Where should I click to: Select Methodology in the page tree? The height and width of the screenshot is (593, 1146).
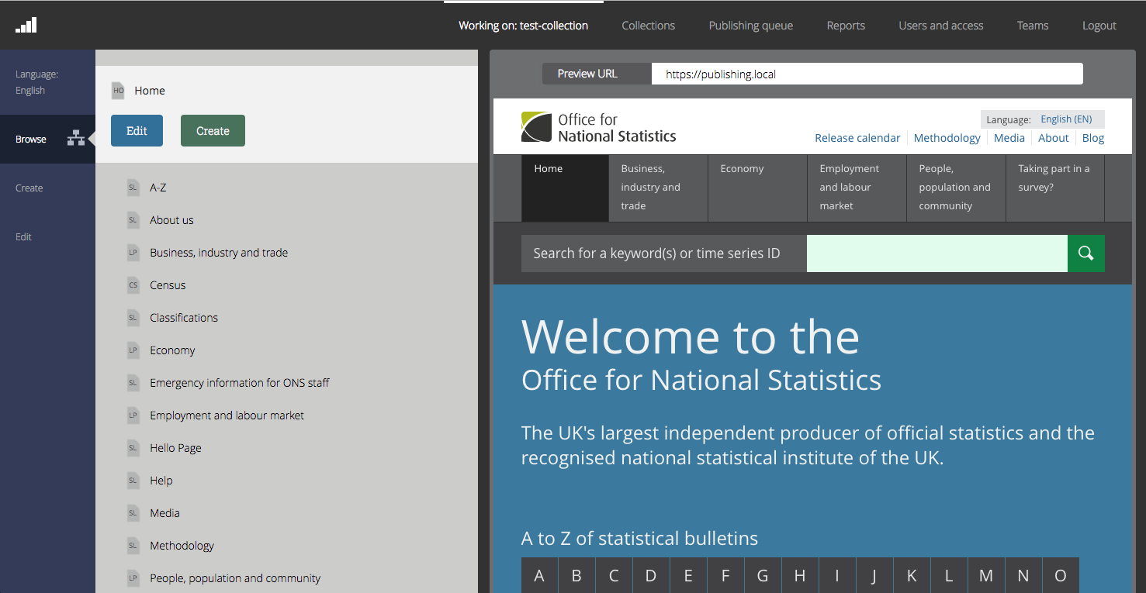click(182, 546)
